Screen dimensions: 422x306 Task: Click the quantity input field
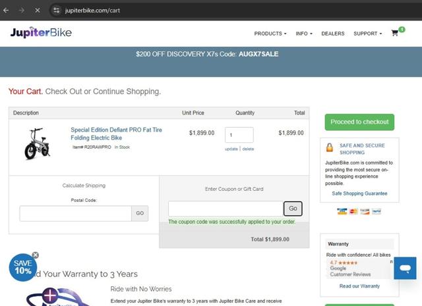click(x=239, y=135)
